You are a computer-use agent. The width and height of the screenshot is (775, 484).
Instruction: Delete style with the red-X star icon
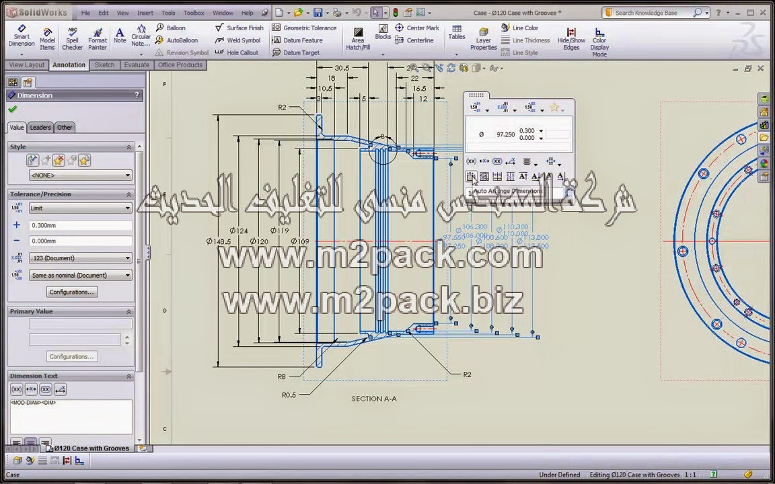[59, 160]
